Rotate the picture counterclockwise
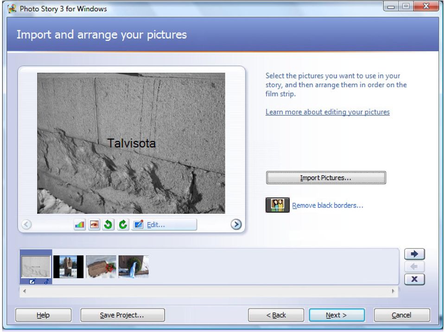The width and height of the screenshot is (445, 332). point(108,224)
